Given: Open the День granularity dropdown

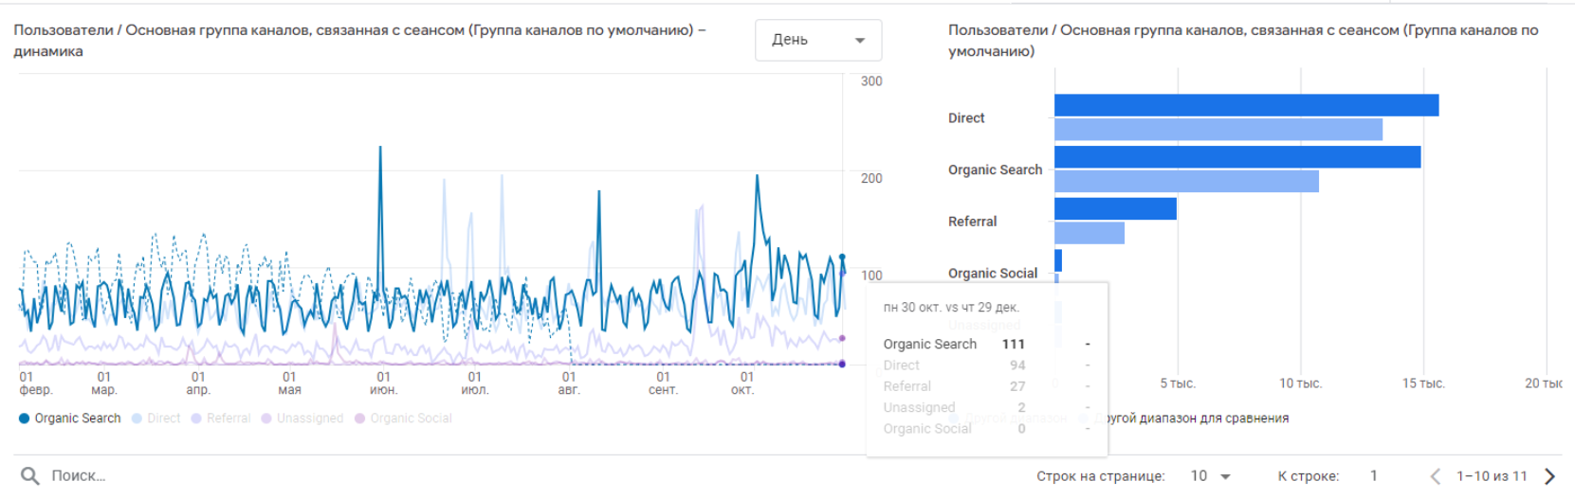Looking at the screenshot, I should click(817, 40).
